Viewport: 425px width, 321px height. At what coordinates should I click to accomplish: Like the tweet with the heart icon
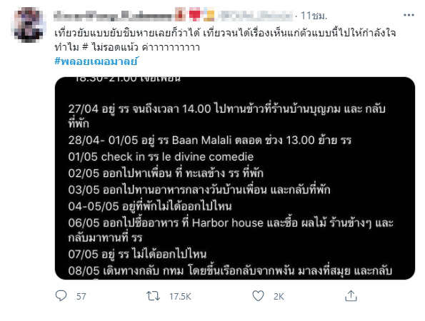point(258,296)
